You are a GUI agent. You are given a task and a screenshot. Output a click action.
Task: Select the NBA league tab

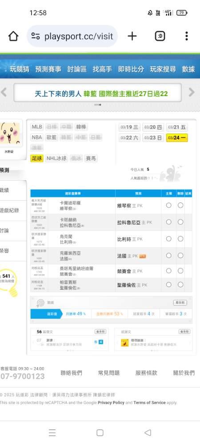(37, 138)
